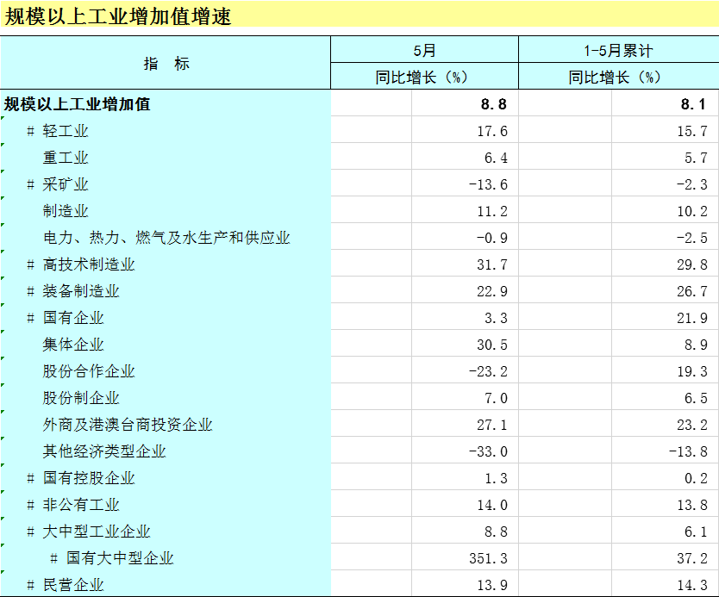Click the 外商及港澳台商投资企业 row label

128,425
